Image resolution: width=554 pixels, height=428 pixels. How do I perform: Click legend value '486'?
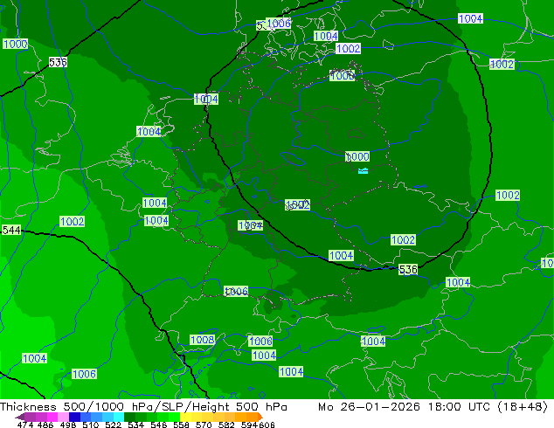(45, 425)
